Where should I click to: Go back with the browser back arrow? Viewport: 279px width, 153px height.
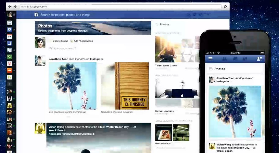pyautogui.click(x=10, y=7)
